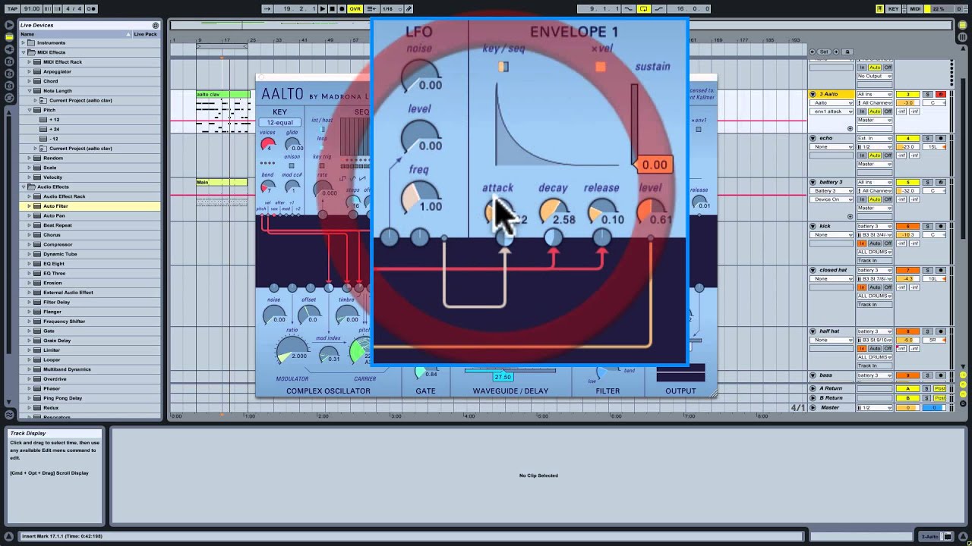Open the Ext. In input dropdown on echo
The image size is (972, 546).
coord(875,138)
